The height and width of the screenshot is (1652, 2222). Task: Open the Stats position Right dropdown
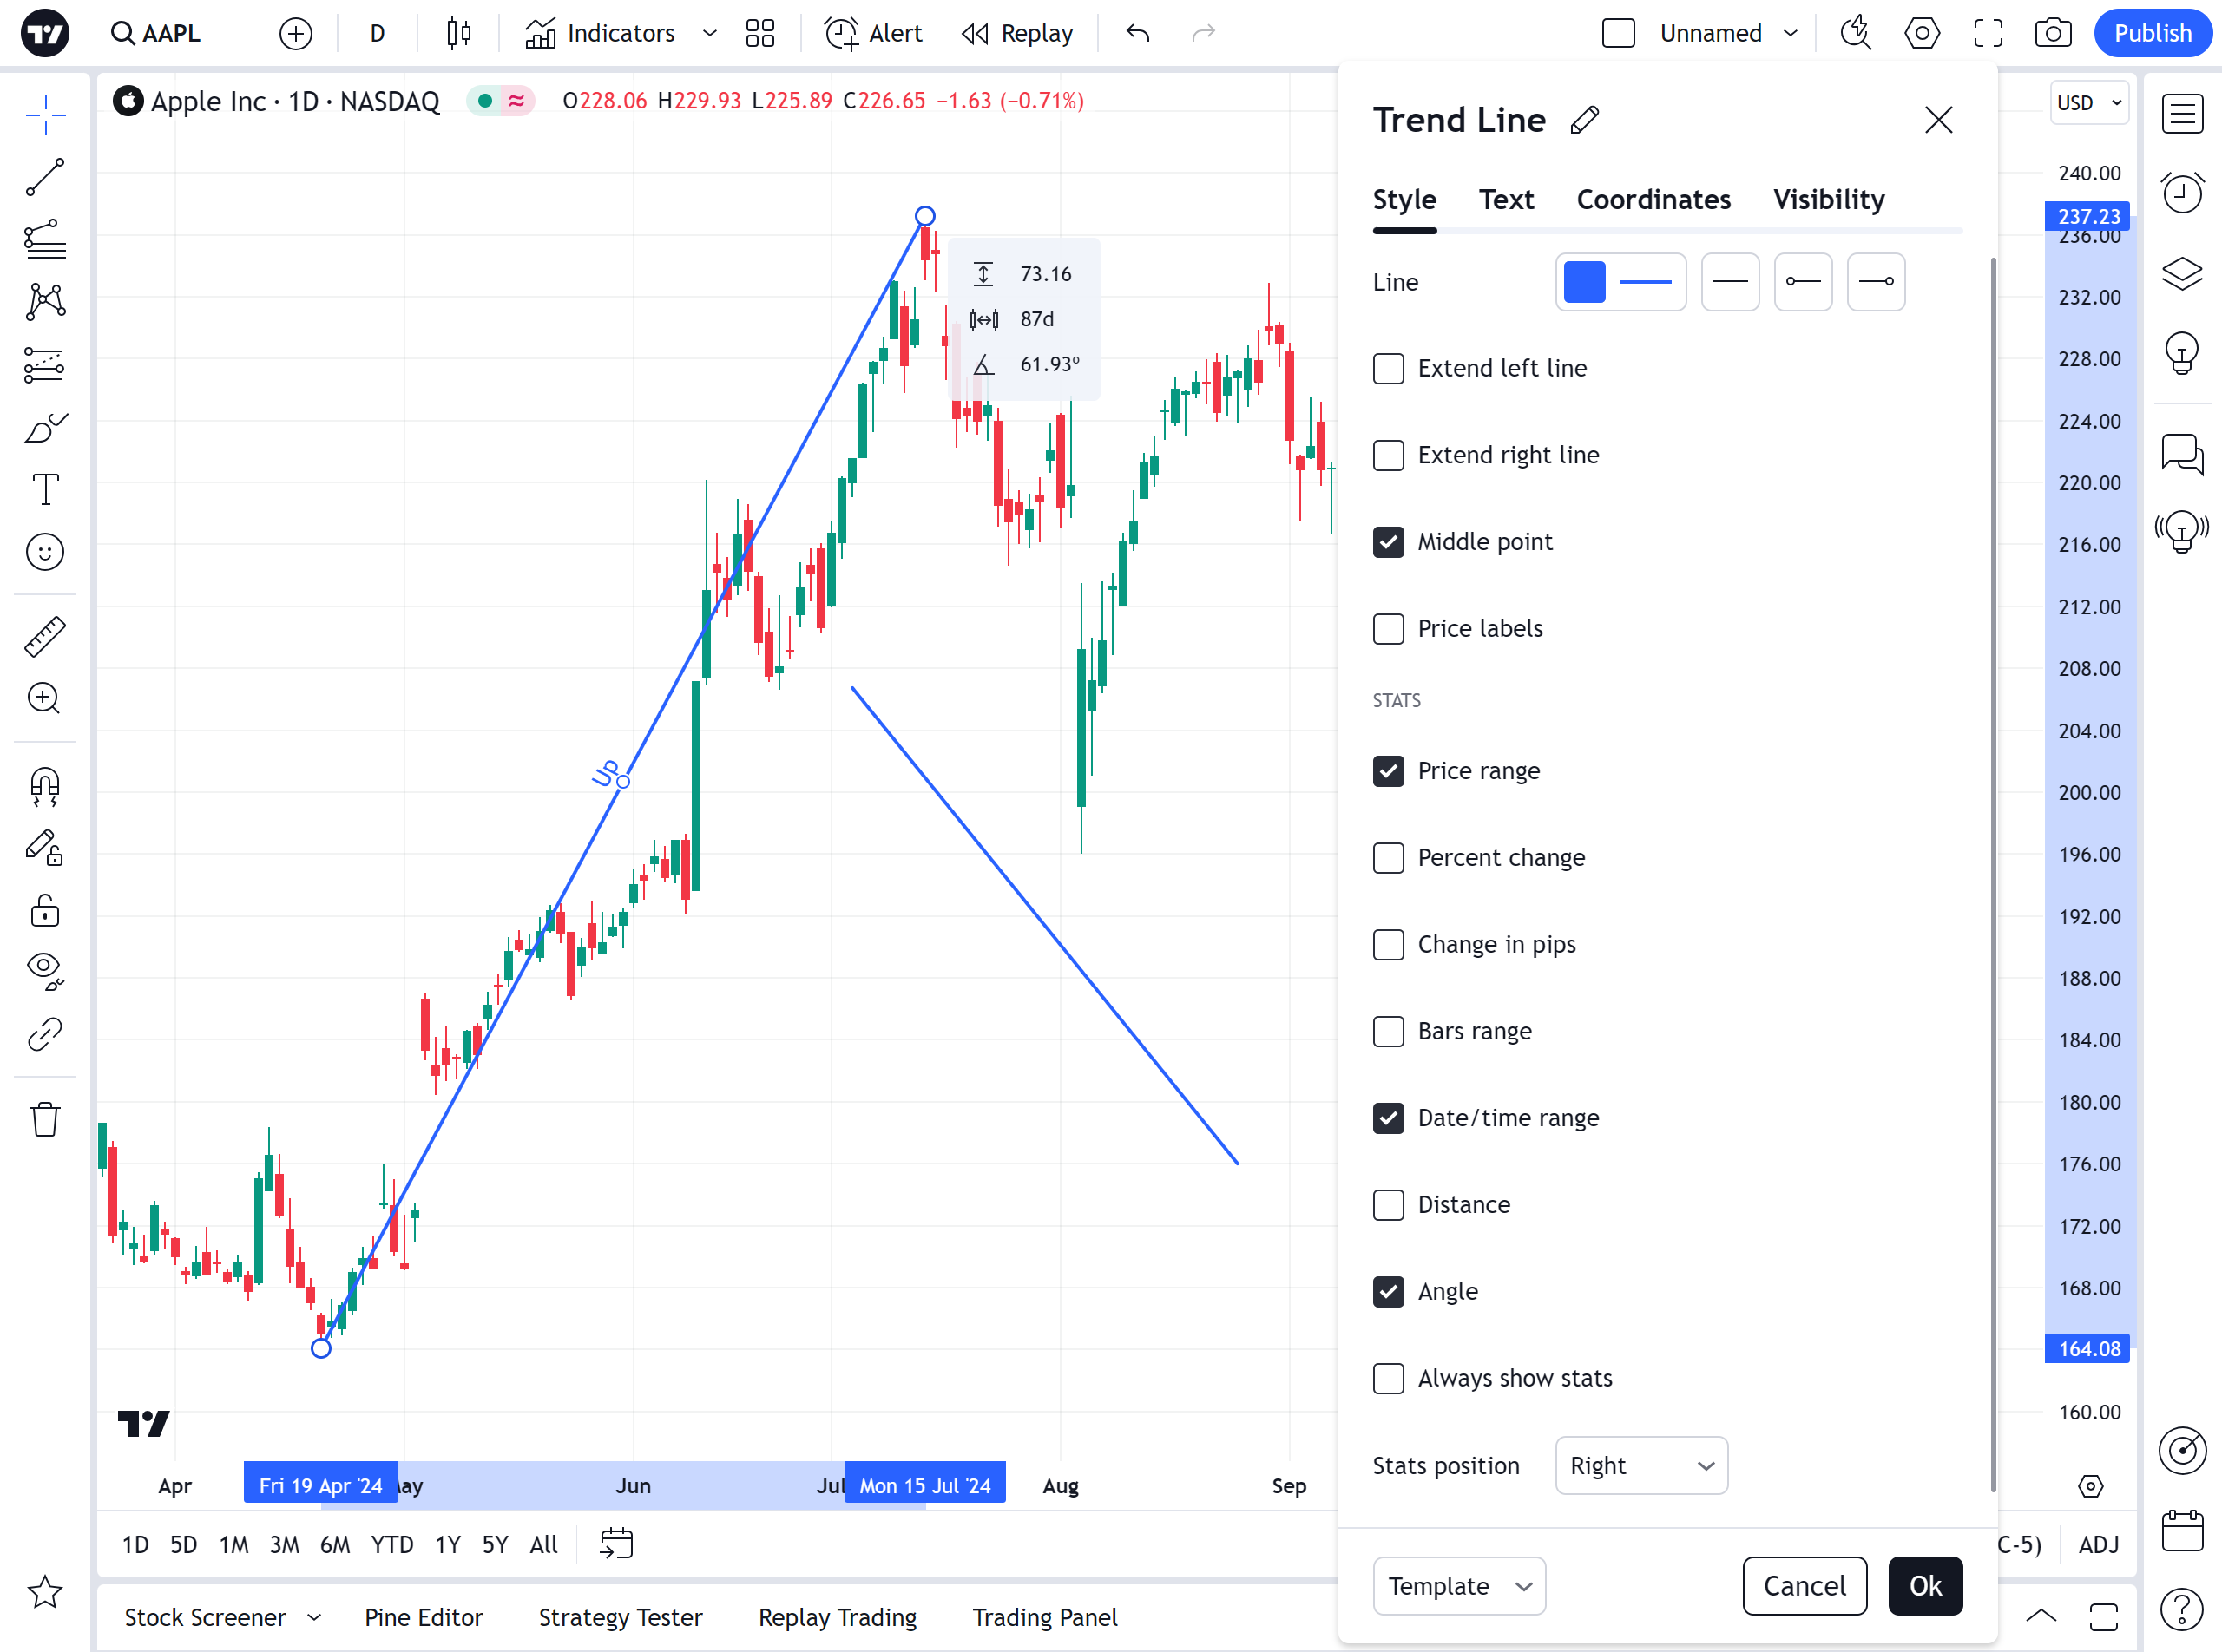point(1640,1466)
